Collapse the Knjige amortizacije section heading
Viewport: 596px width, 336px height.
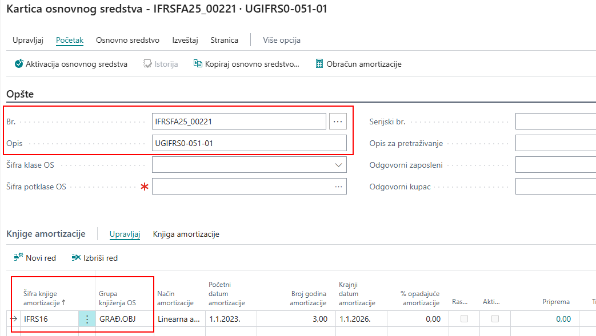(46, 234)
